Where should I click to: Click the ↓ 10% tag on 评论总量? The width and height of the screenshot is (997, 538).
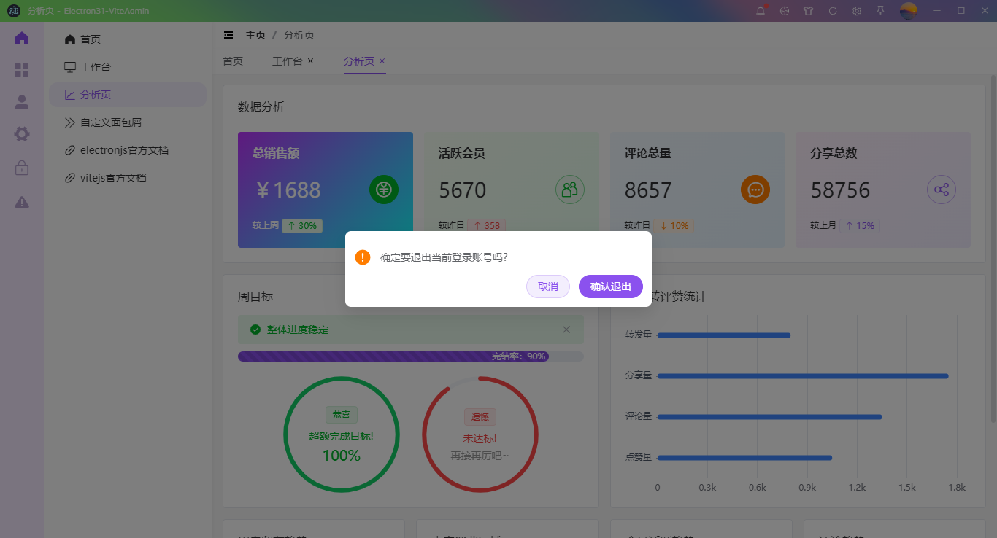pyautogui.click(x=674, y=226)
